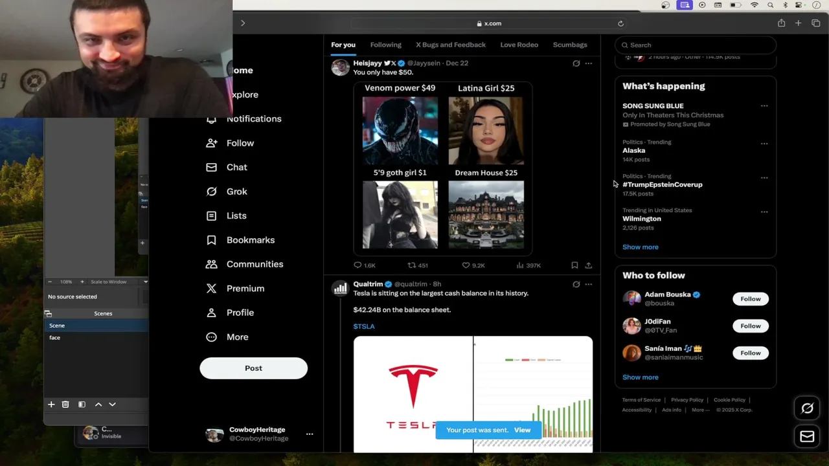Bookmark Heisjayy's post

point(574,265)
